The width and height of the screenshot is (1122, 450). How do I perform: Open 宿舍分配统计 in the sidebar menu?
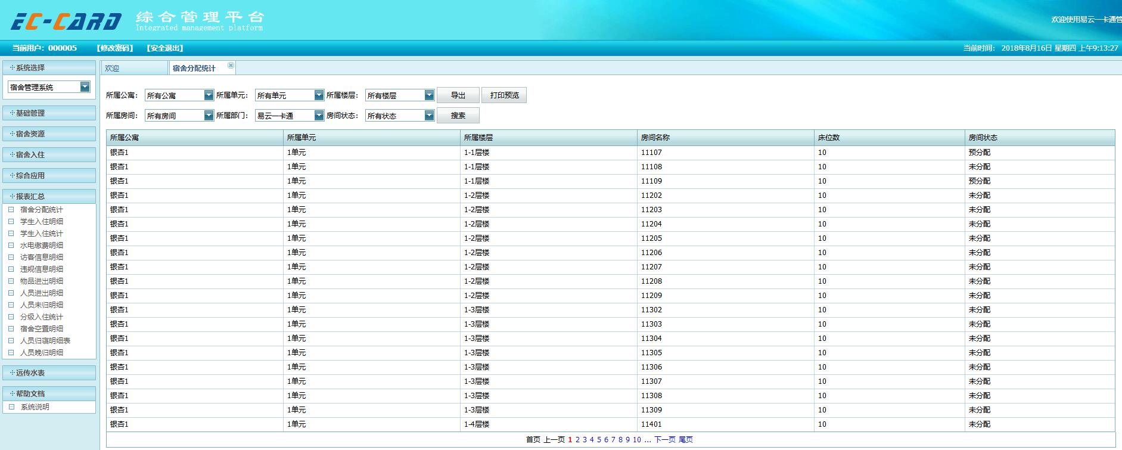pyautogui.click(x=41, y=210)
